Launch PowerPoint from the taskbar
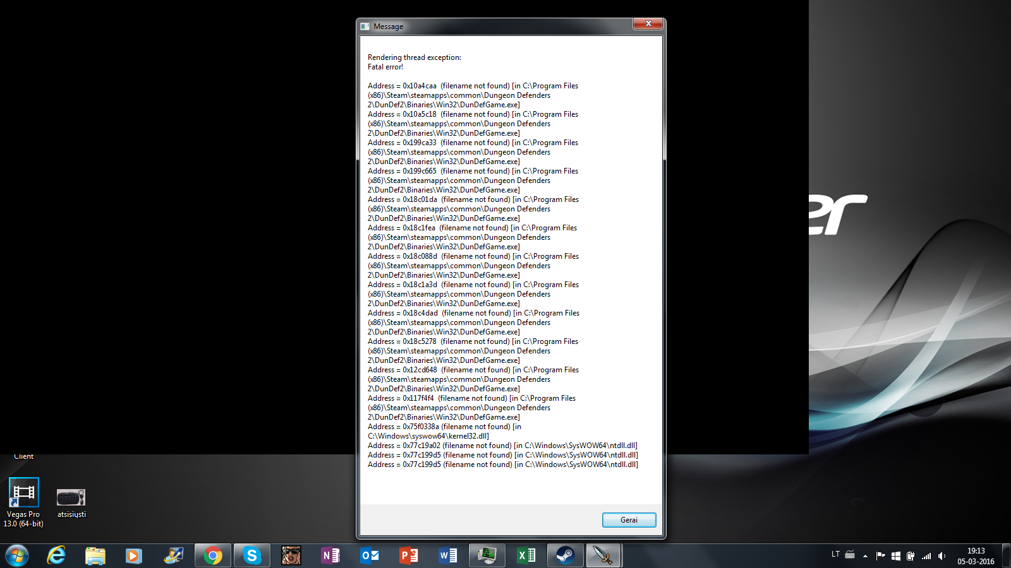This screenshot has width=1011, height=568. pos(409,556)
